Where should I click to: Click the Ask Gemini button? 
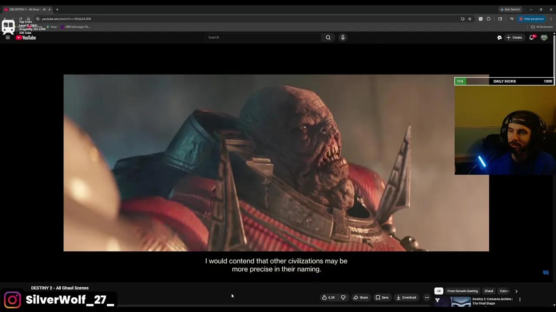click(x=510, y=10)
